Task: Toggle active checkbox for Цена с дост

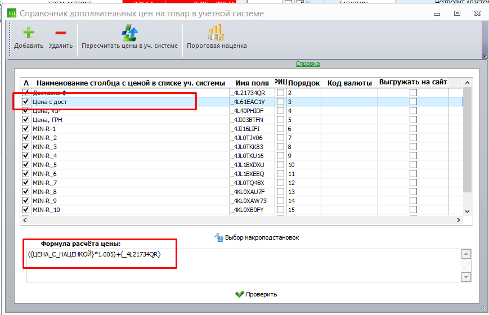Action: [25, 102]
